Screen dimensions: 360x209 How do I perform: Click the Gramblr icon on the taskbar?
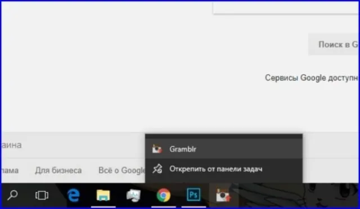tap(223, 196)
